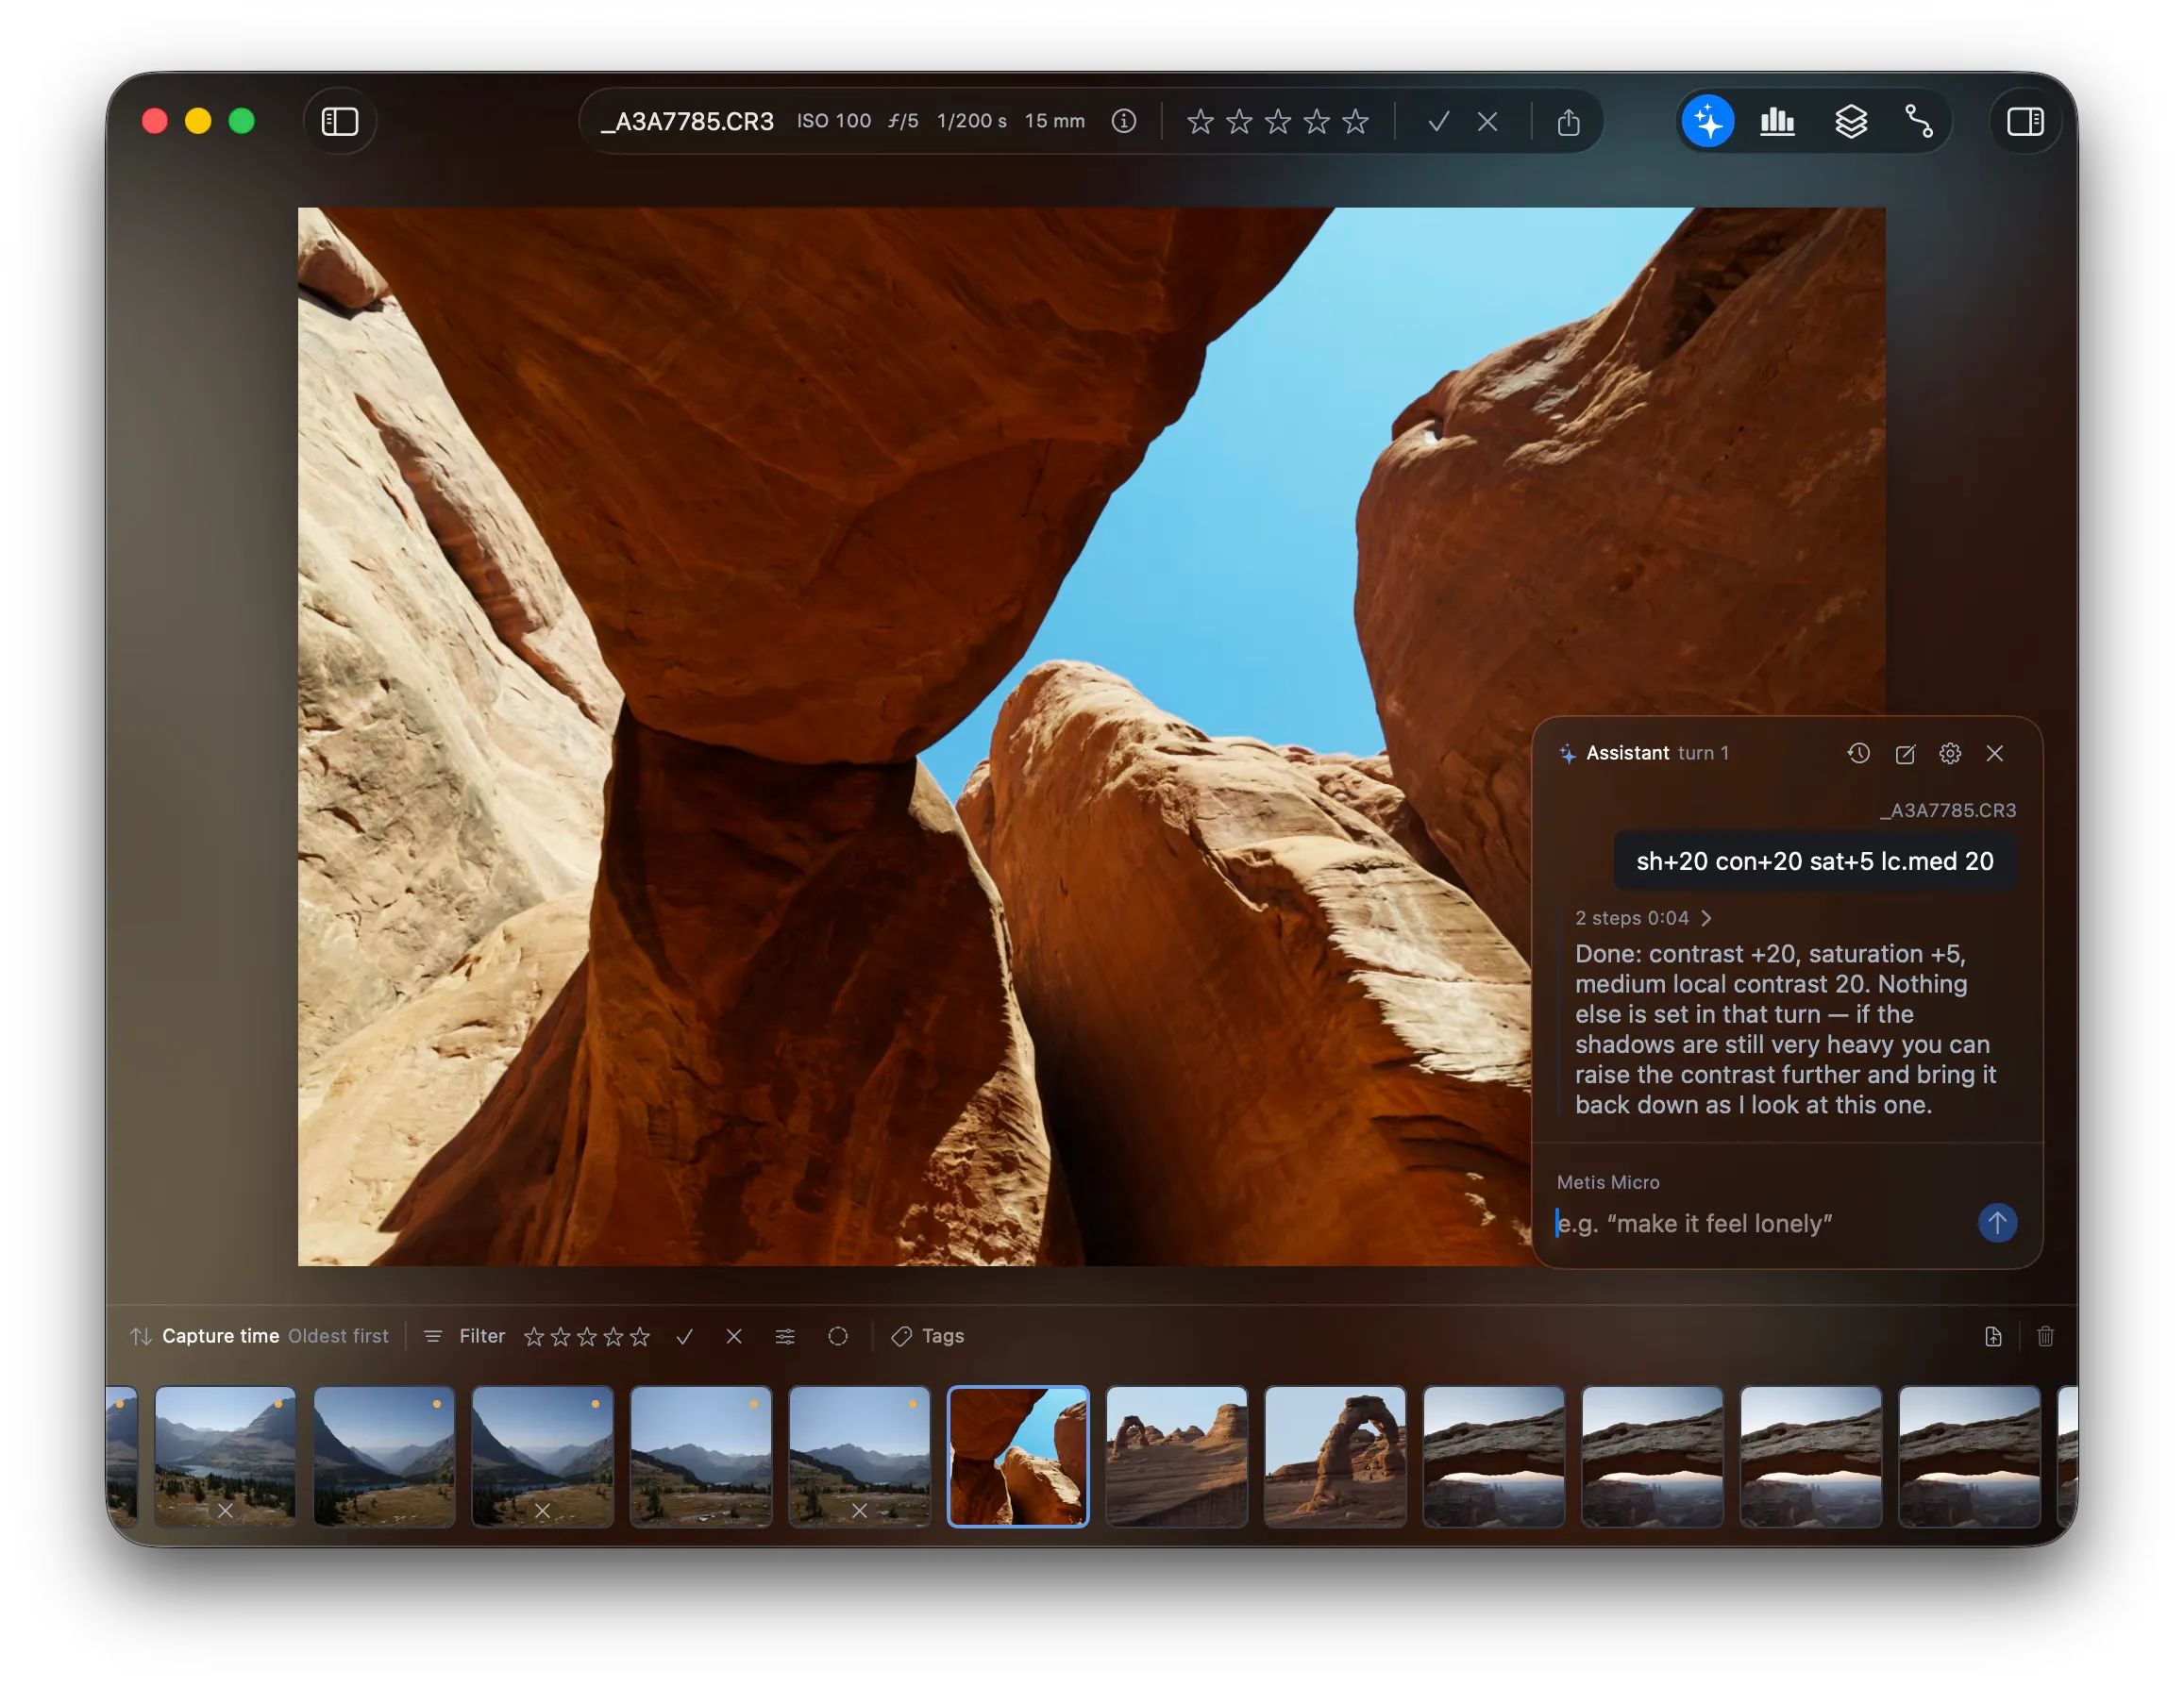Toggle 'Oldest first' sort order
Image resolution: width=2184 pixels, height=1687 pixels.
(338, 1336)
